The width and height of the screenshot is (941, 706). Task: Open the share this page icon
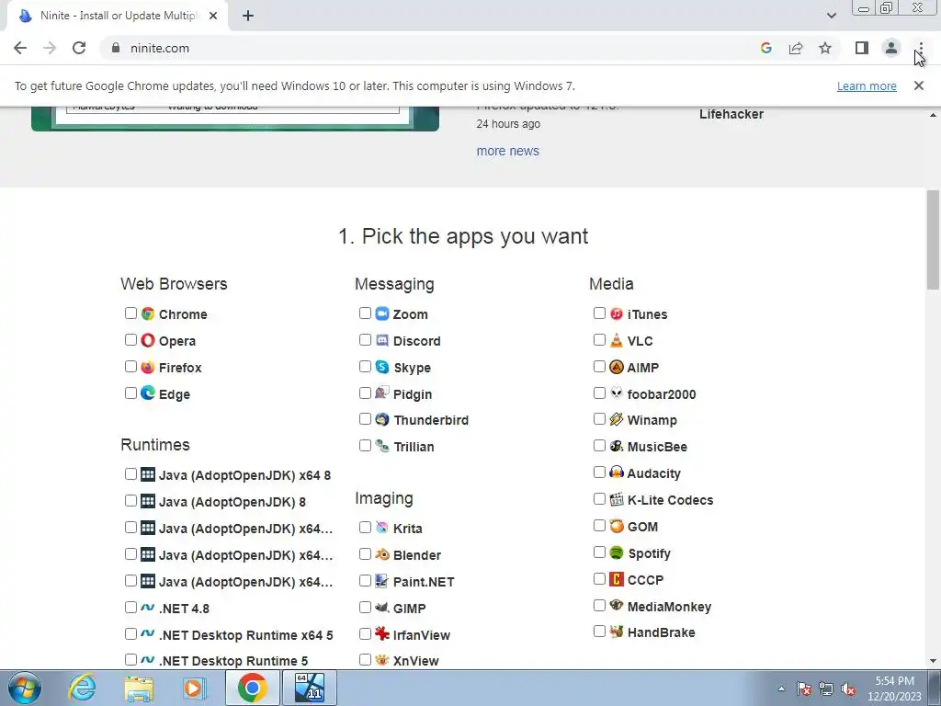[x=796, y=48]
